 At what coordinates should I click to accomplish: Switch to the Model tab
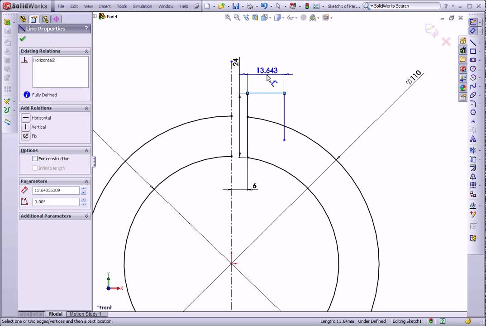(x=56, y=314)
